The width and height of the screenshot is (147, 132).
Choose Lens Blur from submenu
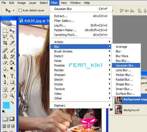[126, 70]
